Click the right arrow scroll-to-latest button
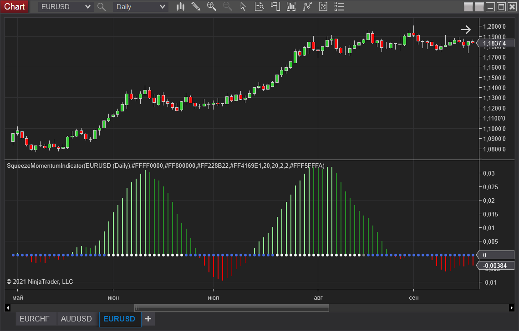 (465, 30)
